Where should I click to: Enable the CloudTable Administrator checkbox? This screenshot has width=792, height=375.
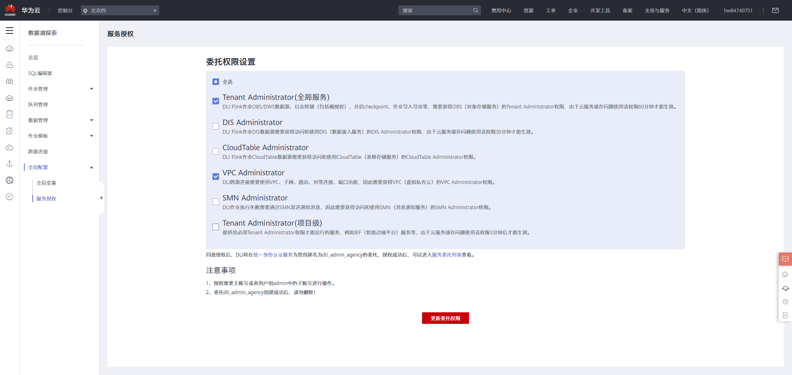[216, 151]
